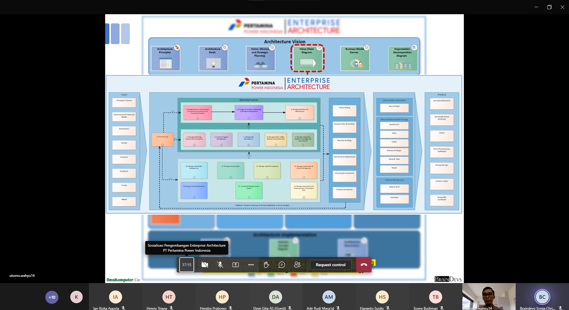Click Henny Triana's HT avatar
The height and width of the screenshot is (310, 569).
click(169, 297)
